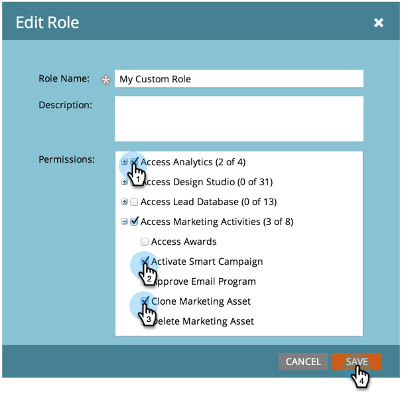Viewport: 402px width, 395px height.
Task: Select the Approve Email Program label
Action: coord(206,281)
